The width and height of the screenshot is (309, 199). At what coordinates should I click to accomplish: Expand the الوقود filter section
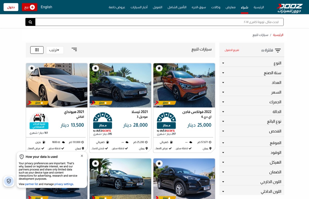point(252,153)
